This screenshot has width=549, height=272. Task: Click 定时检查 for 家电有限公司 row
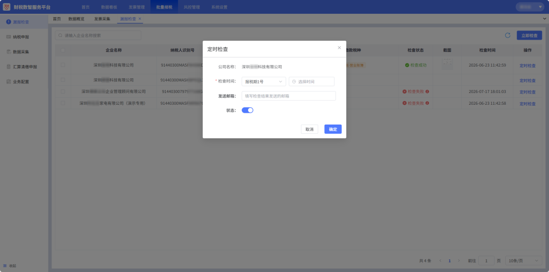pyautogui.click(x=527, y=104)
